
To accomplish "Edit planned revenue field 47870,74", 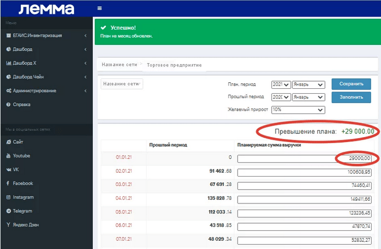I will (304, 227).
